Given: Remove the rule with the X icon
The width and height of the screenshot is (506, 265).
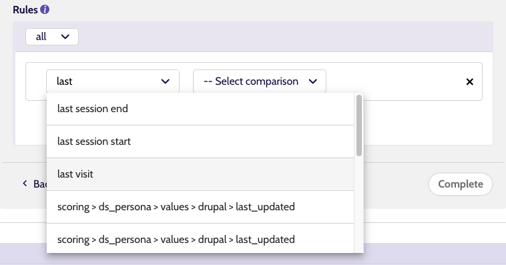Looking at the screenshot, I should (x=469, y=81).
